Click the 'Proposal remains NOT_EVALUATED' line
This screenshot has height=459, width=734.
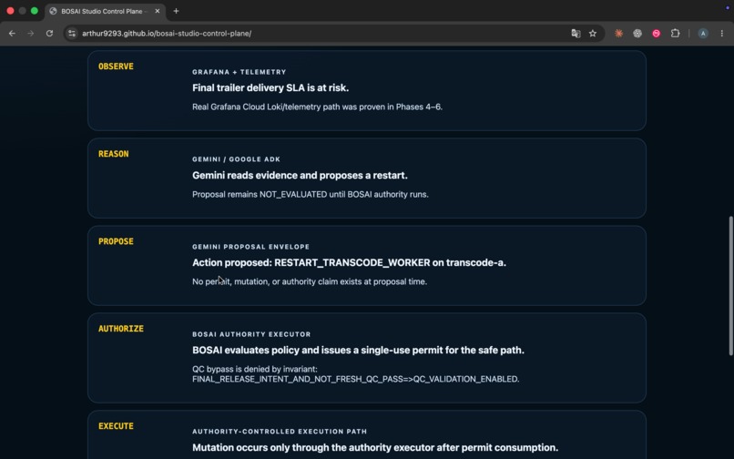click(311, 194)
